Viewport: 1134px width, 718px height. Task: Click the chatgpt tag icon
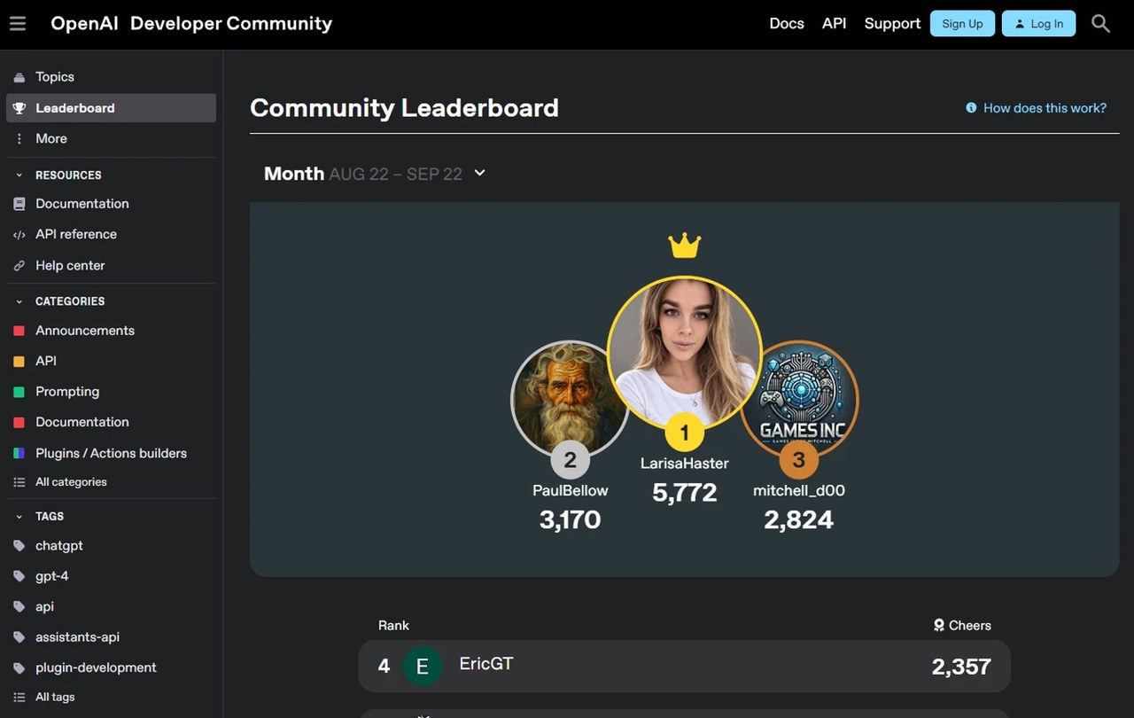point(19,546)
